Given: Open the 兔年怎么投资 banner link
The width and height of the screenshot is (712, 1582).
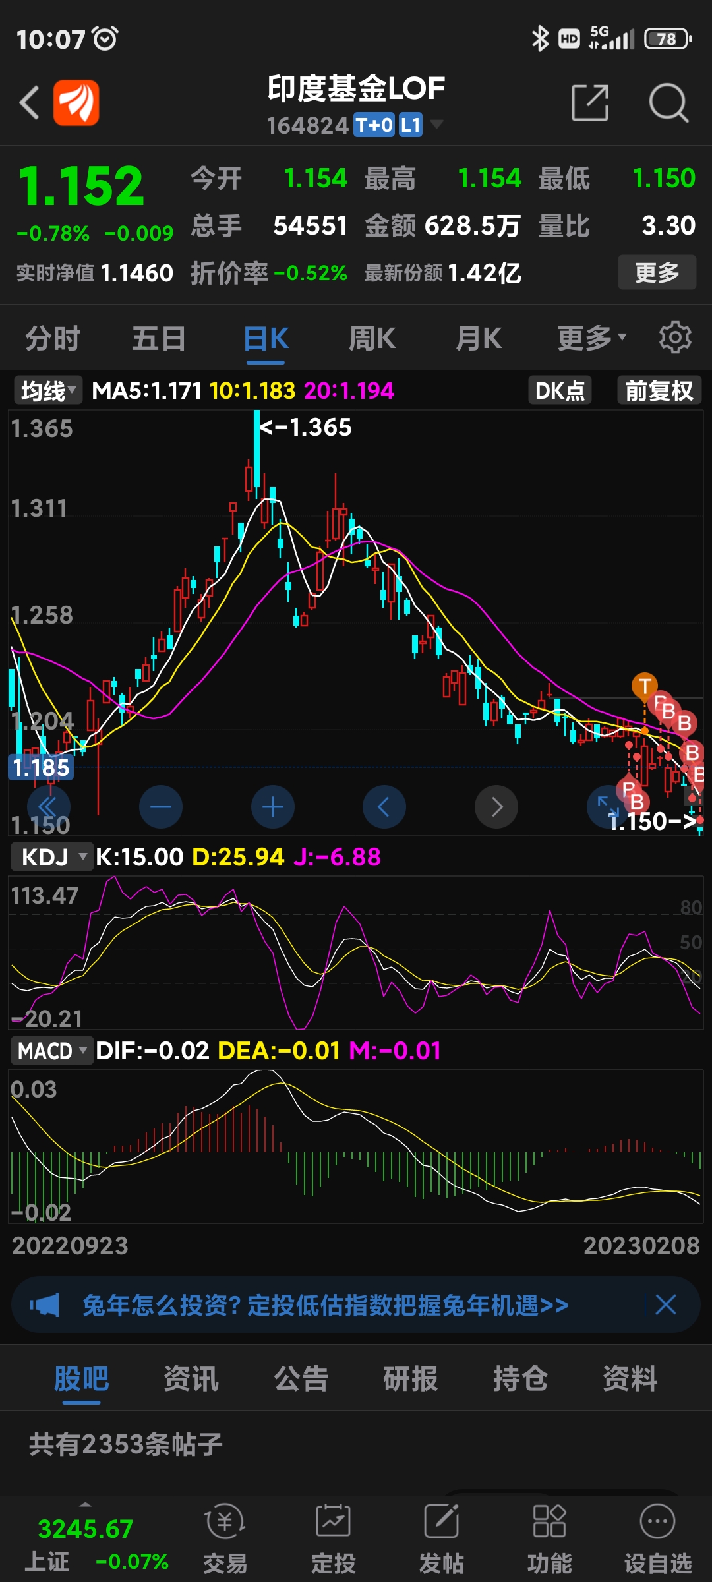Looking at the screenshot, I should coord(326,1305).
